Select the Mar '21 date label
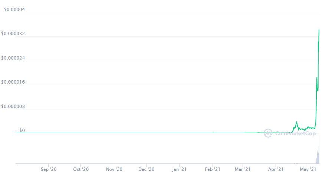Screen dimensions: 329x176 pos(243,169)
